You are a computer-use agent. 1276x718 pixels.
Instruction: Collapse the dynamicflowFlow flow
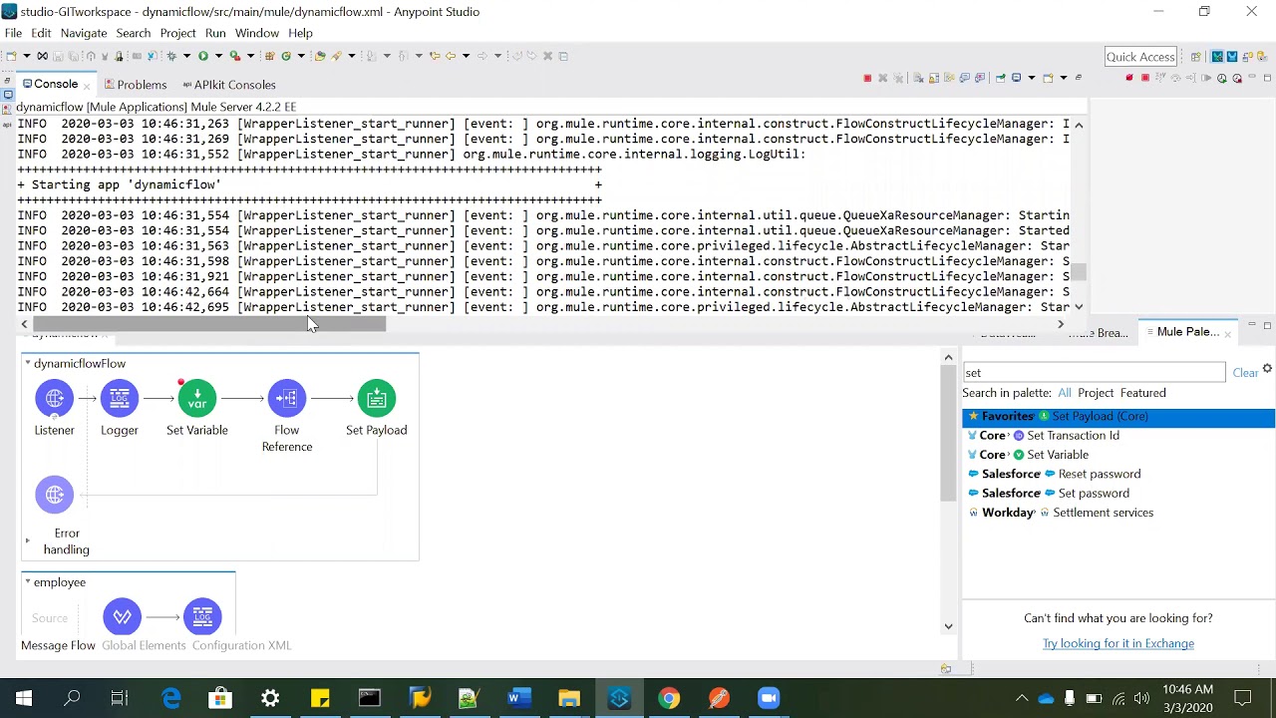[28, 363]
